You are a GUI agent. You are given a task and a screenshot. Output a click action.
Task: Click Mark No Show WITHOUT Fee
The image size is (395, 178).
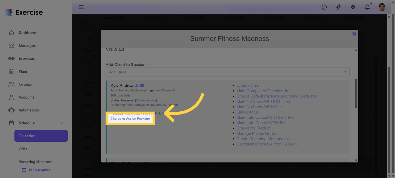coord(263,101)
